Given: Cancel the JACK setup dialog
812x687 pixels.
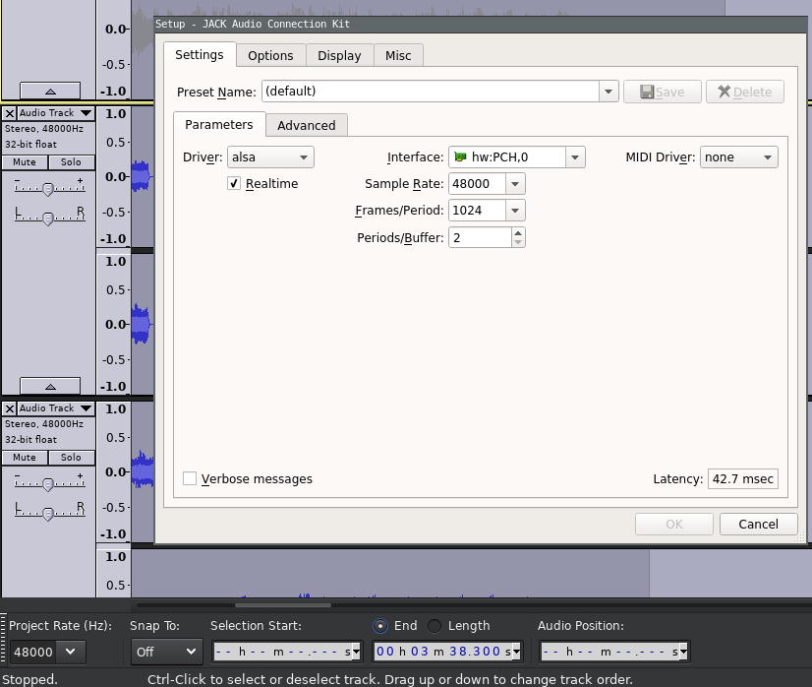Looking at the screenshot, I should click(758, 524).
